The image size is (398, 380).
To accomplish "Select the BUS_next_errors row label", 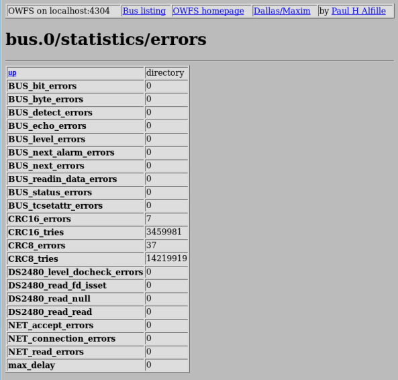I will [x=46, y=166].
